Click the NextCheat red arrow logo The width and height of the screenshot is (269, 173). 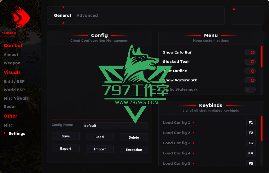(20, 17)
